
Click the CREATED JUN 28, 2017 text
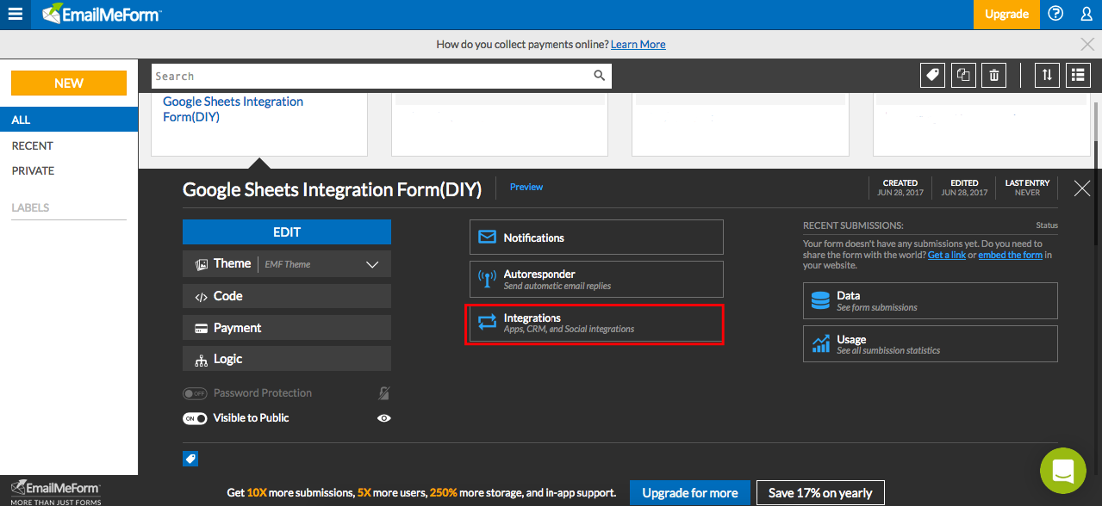[x=900, y=188]
